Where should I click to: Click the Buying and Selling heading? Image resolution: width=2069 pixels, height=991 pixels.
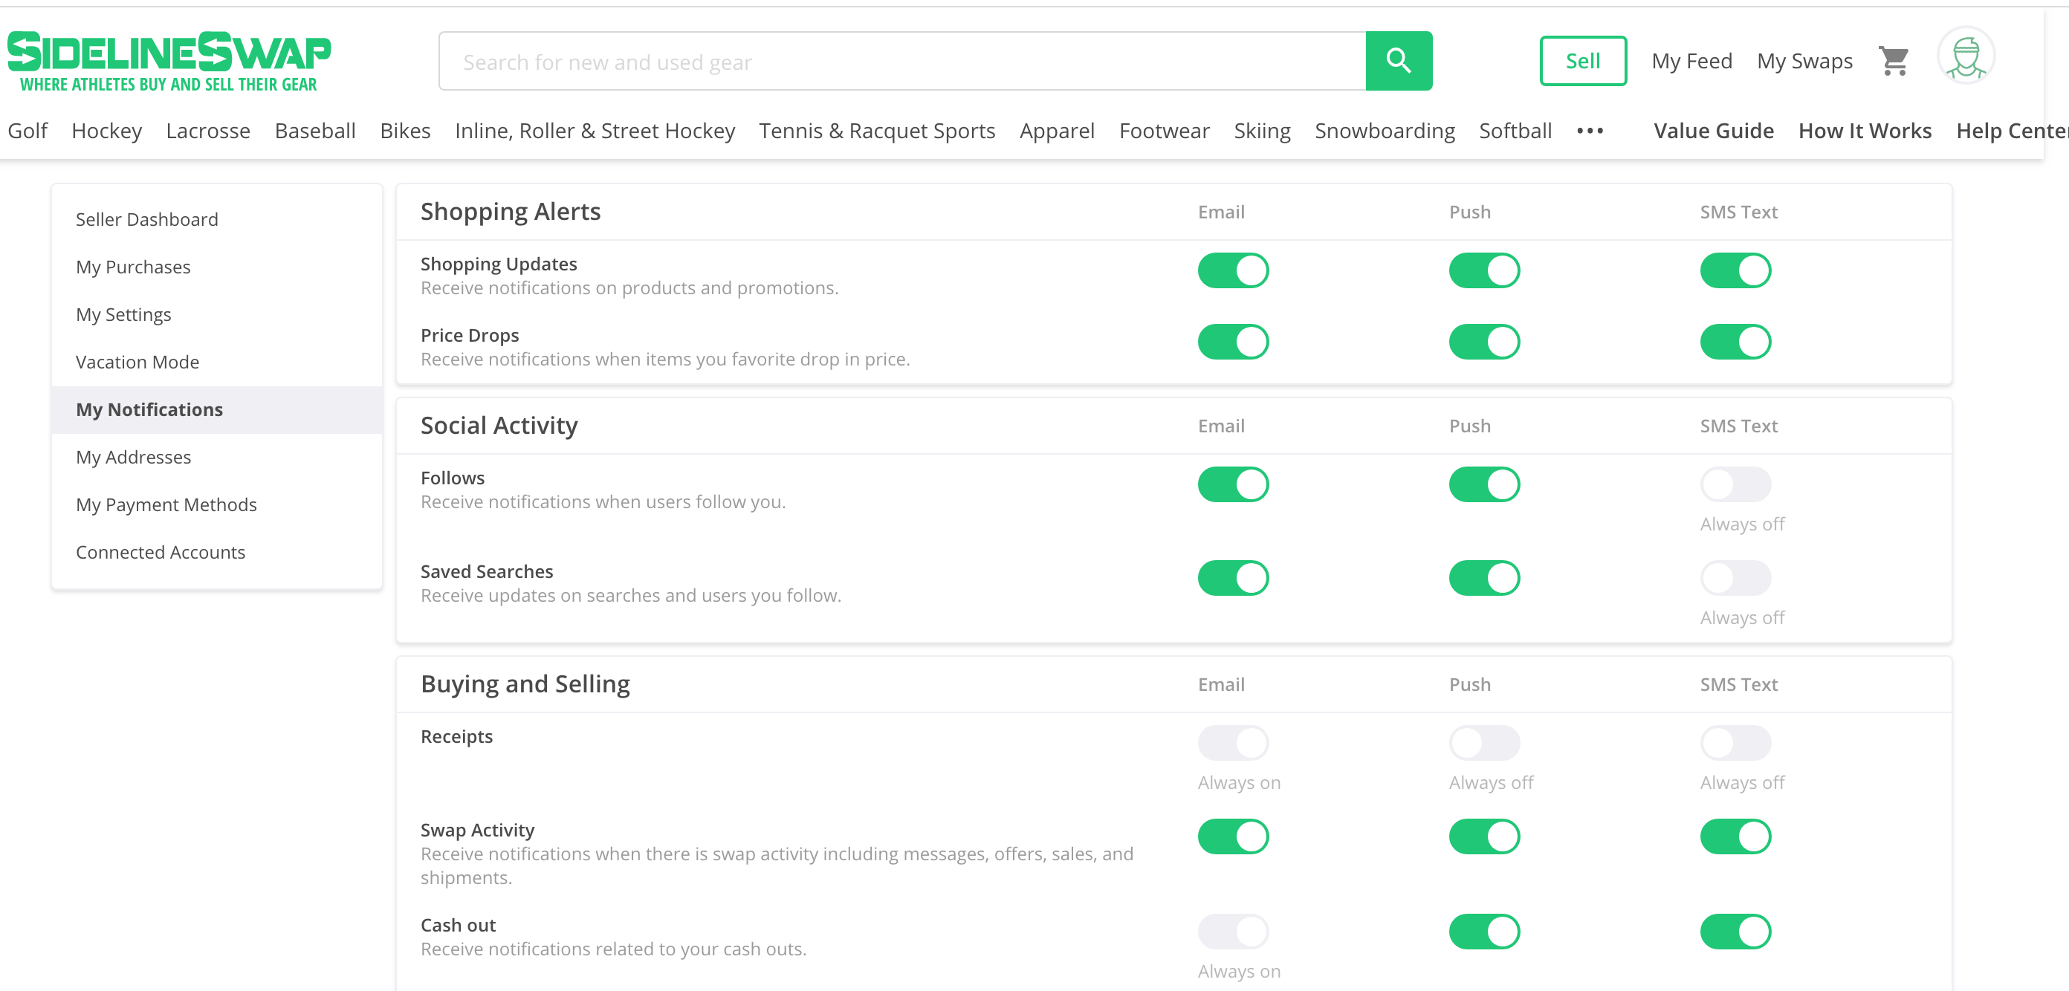click(x=525, y=684)
